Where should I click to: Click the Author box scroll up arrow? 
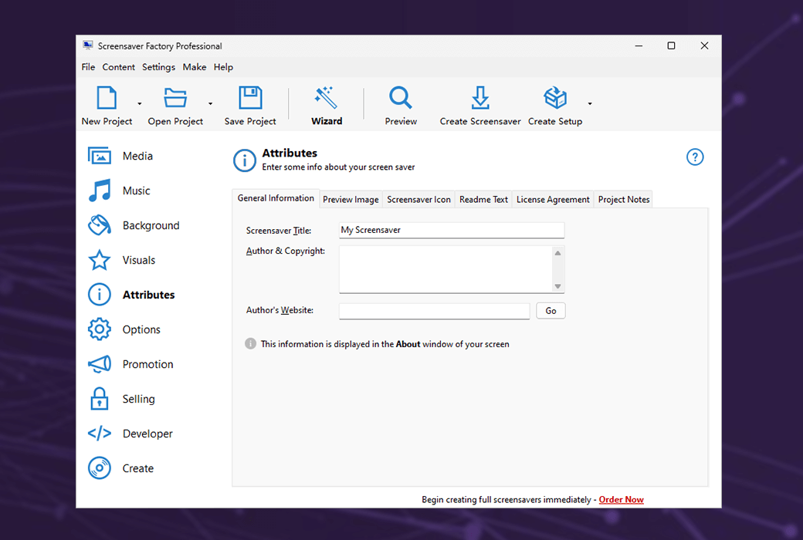pyautogui.click(x=557, y=253)
